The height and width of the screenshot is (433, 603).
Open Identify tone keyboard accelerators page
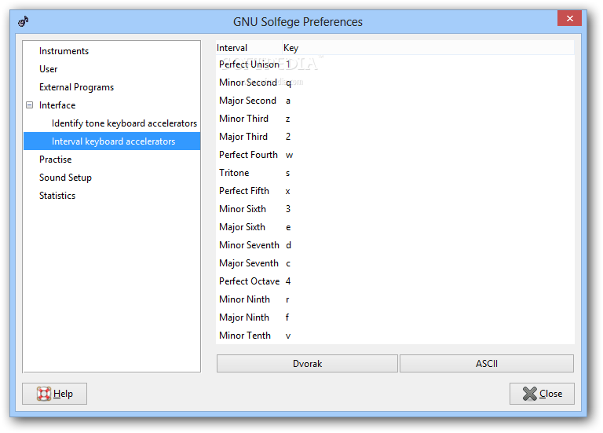[x=124, y=123]
